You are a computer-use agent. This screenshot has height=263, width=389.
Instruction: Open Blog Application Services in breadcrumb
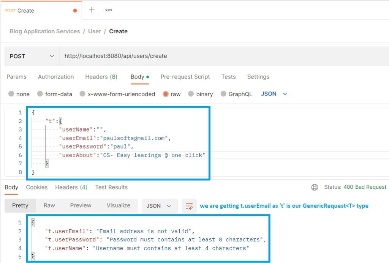(44, 31)
